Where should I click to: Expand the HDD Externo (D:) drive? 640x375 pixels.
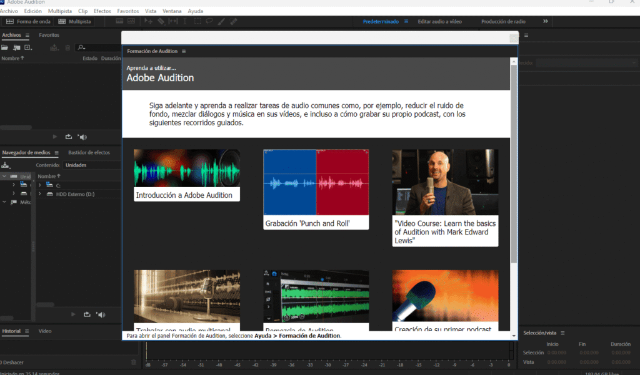click(x=39, y=194)
